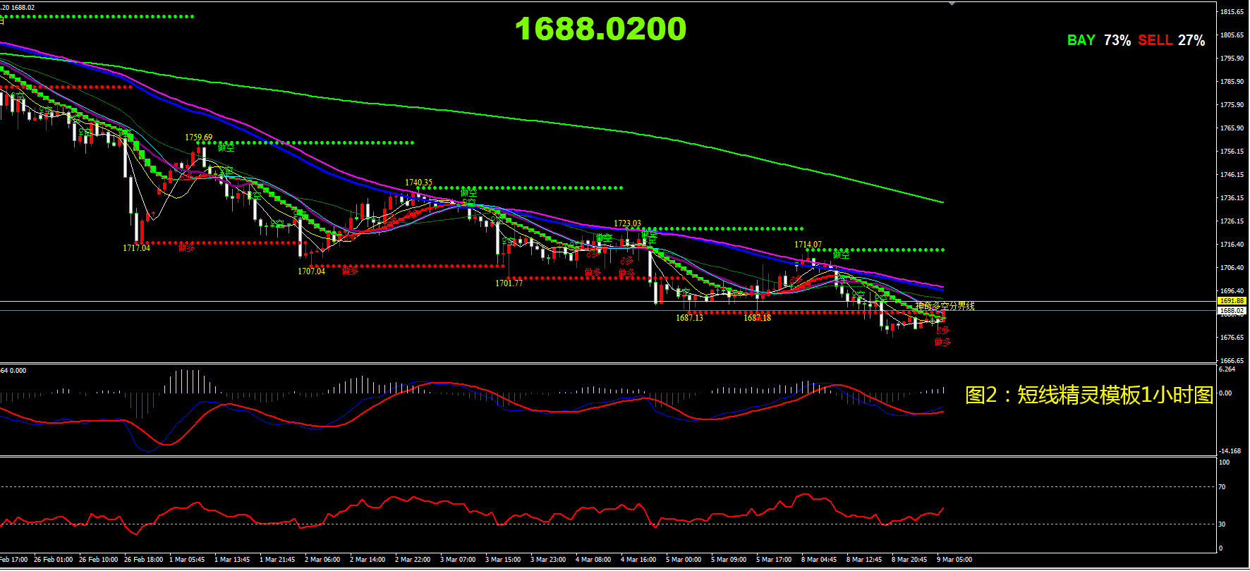Image resolution: width=1250 pixels, height=571 pixels.
Task: Select the 1714.07 swing high label
Action: click(x=808, y=245)
